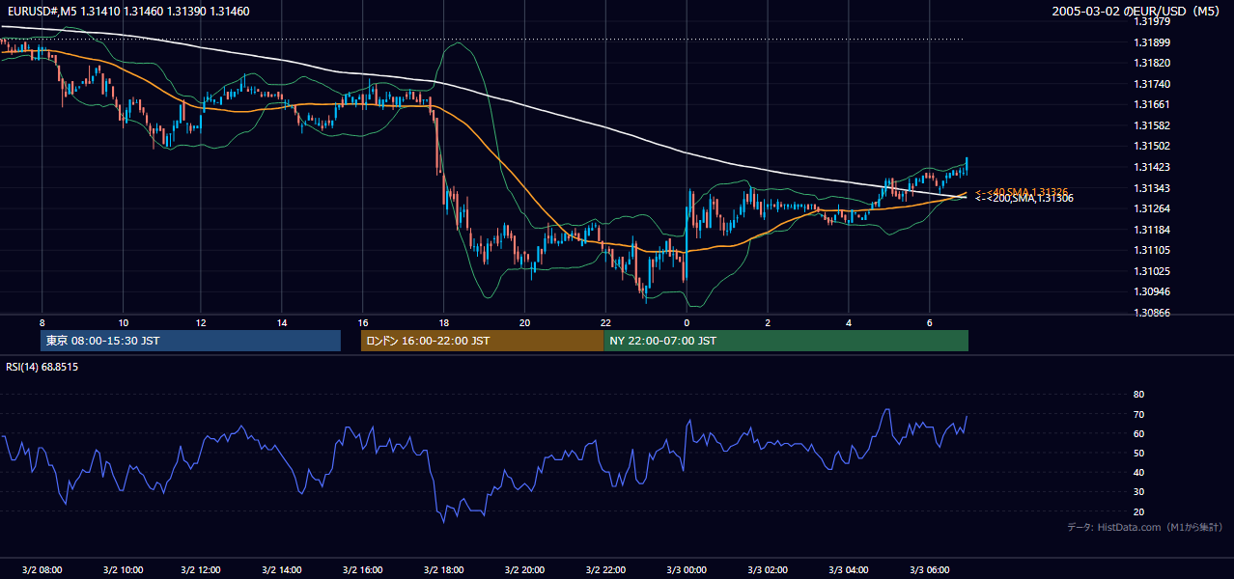Select the orange 40 SMA,1.31326 label
1234x579 pixels.
[1022, 192]
